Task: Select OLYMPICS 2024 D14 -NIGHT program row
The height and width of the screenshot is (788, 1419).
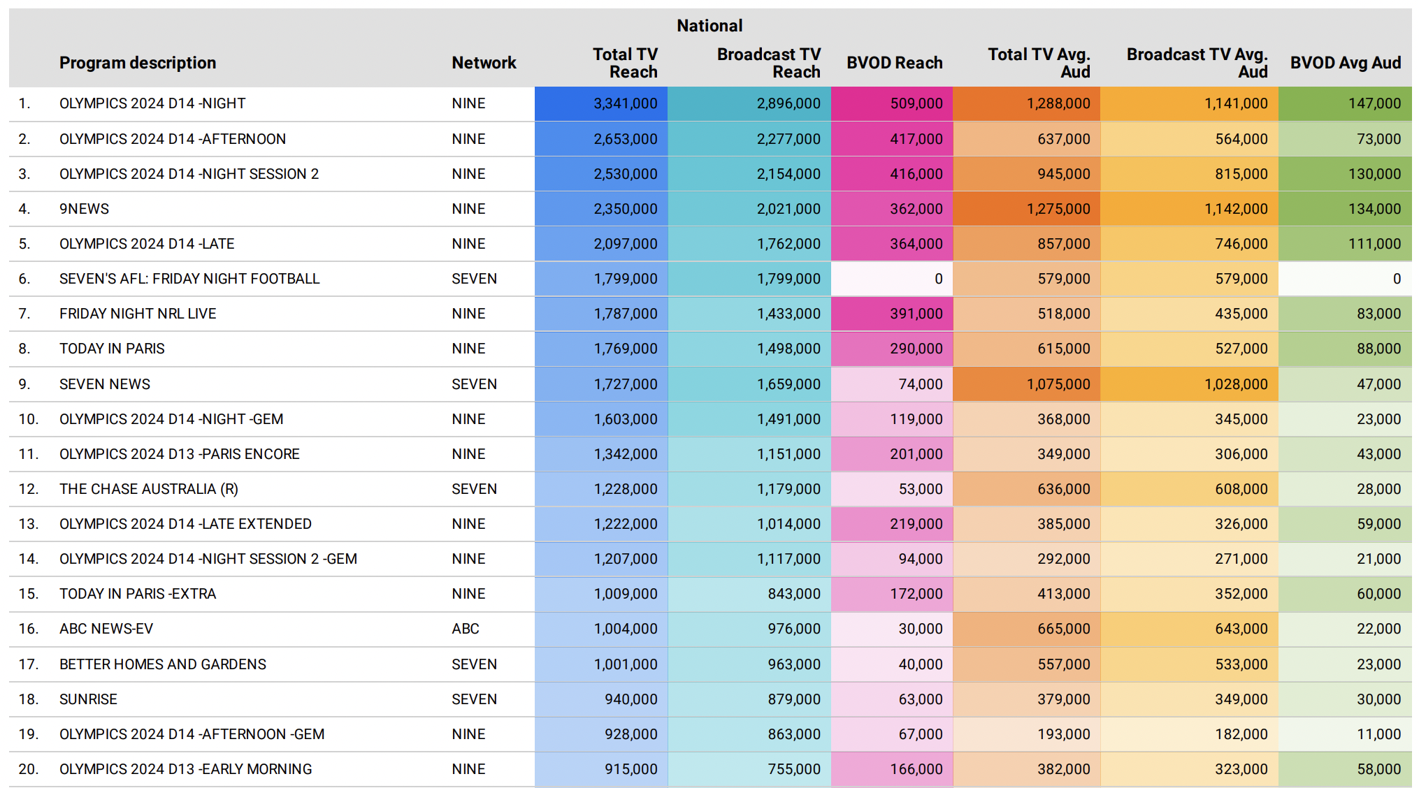Action: coord(710,104)
